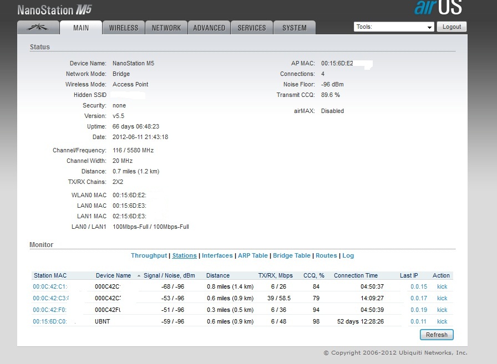
Task: Select the device name NanoStation M5 value
Action: click(x=134, y=63)
